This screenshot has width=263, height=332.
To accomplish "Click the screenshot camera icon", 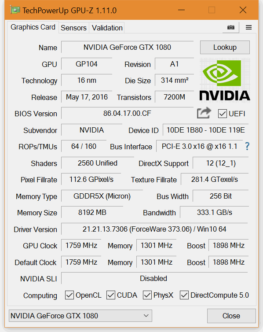I will tap(230, 28).
